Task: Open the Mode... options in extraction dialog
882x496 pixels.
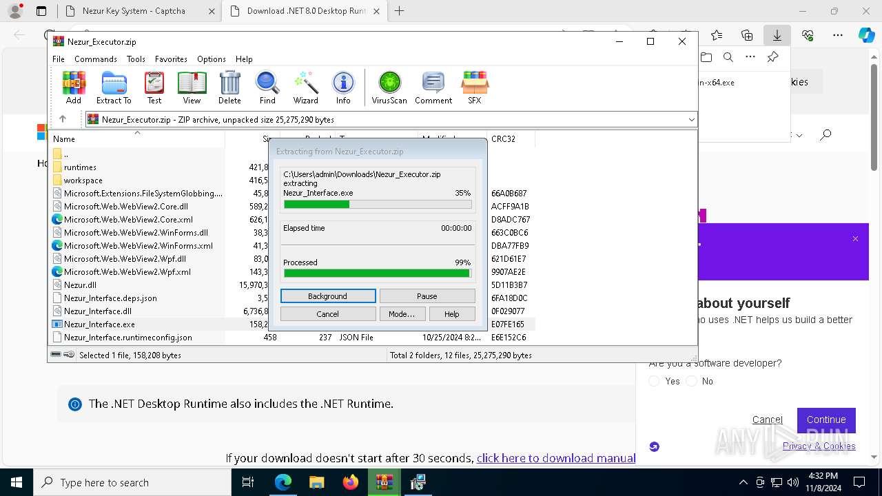Action: (x=402, y=313)
